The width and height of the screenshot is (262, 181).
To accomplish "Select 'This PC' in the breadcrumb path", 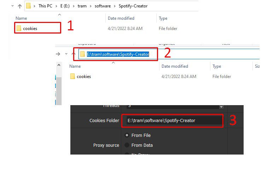I will pos(45,6).
